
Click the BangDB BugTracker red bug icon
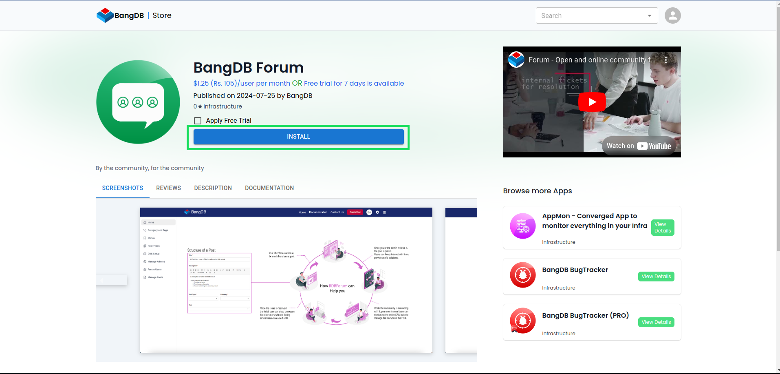point(522,275)
